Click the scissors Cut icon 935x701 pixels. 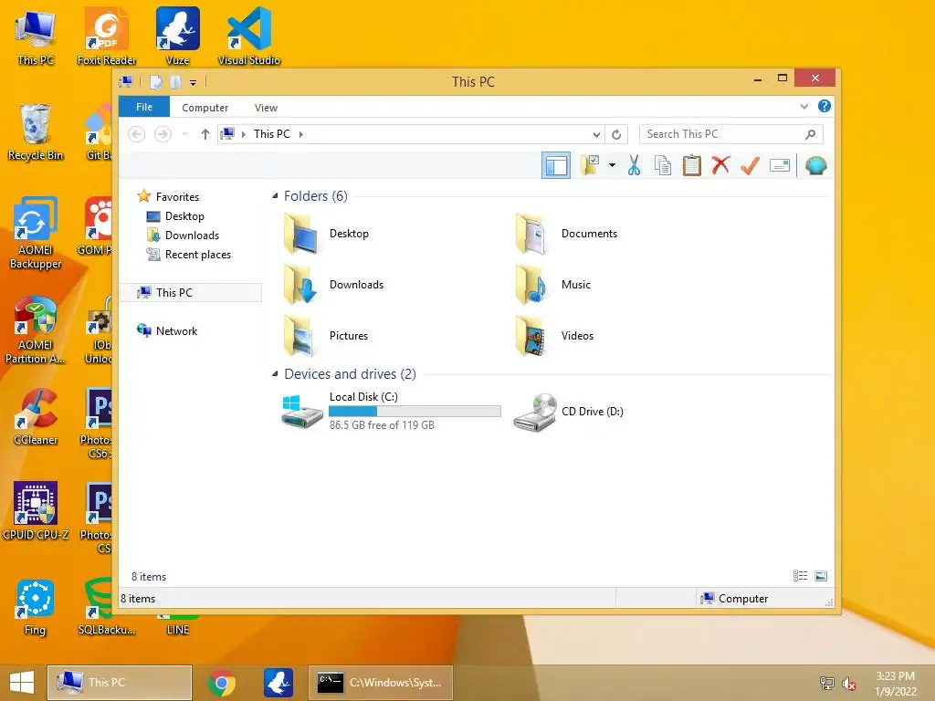634,165
